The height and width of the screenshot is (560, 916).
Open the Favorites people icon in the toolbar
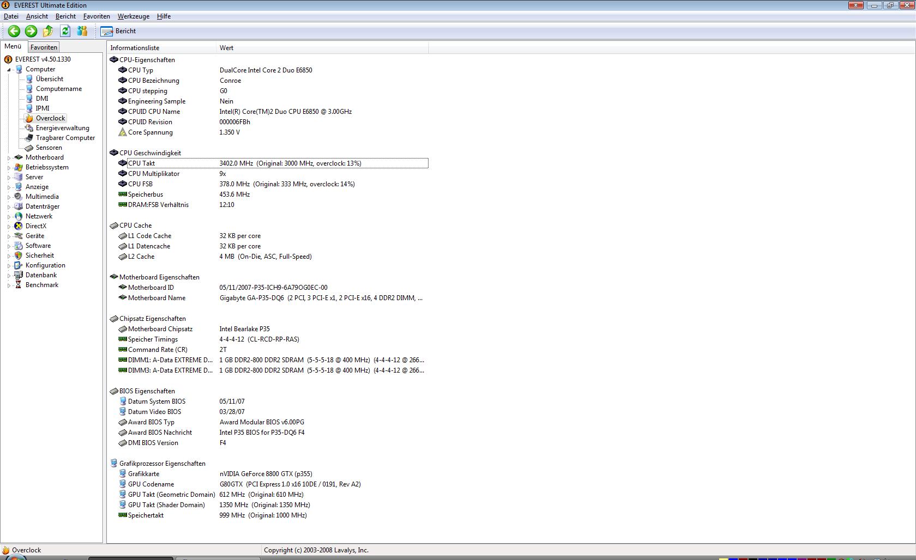click(82, 31)
